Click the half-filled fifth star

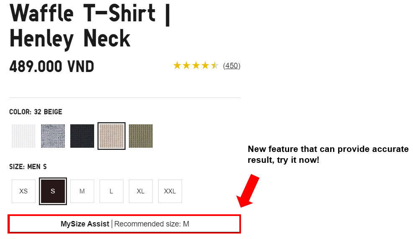[215, 66]
